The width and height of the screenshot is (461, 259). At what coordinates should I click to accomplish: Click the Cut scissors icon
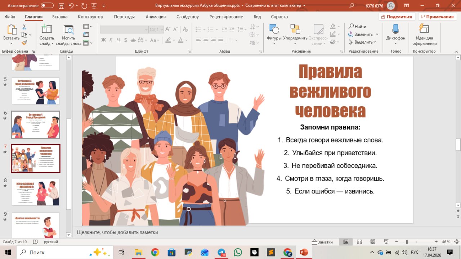click(24, 27)
